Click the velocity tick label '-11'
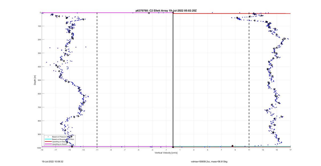321x166 pixels. pyautogui.click(x=97, y=150)
